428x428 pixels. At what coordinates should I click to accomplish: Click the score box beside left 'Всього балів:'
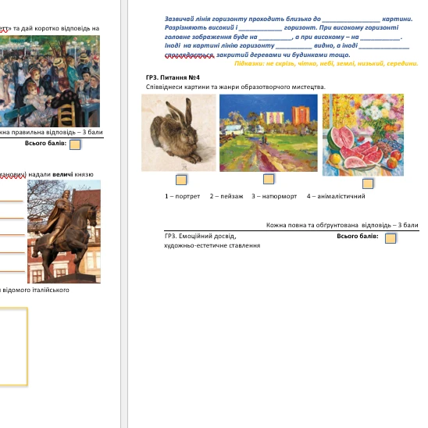pyautogui.click(x=75, y=144)
